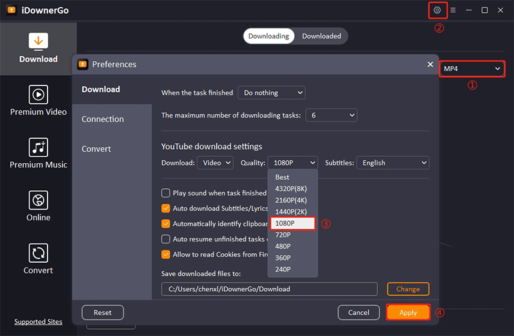Switch to the Downloaded tab
This screenshot has width=514, height=336.
tap(321, 36)
